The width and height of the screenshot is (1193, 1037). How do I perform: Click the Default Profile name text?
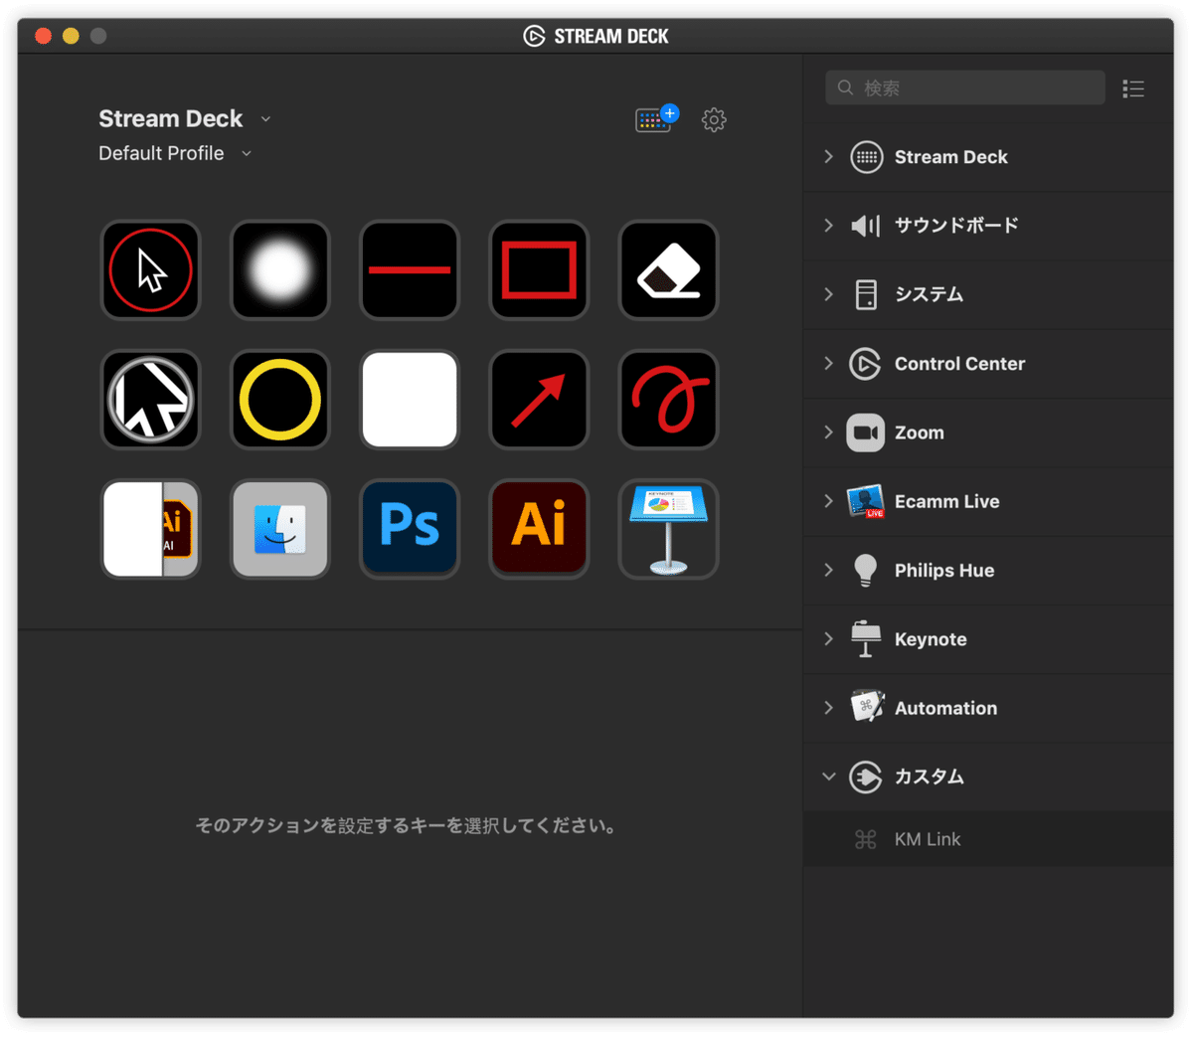pos(161,153)
